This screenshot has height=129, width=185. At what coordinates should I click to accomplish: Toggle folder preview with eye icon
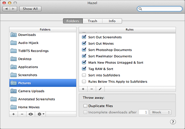point(30,114)
